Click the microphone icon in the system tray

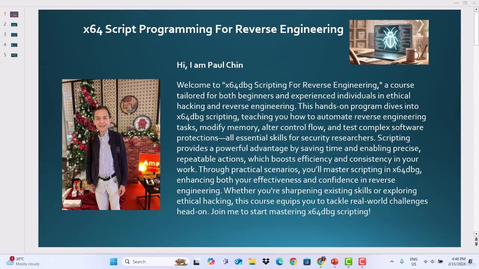(x=402, y=262)
